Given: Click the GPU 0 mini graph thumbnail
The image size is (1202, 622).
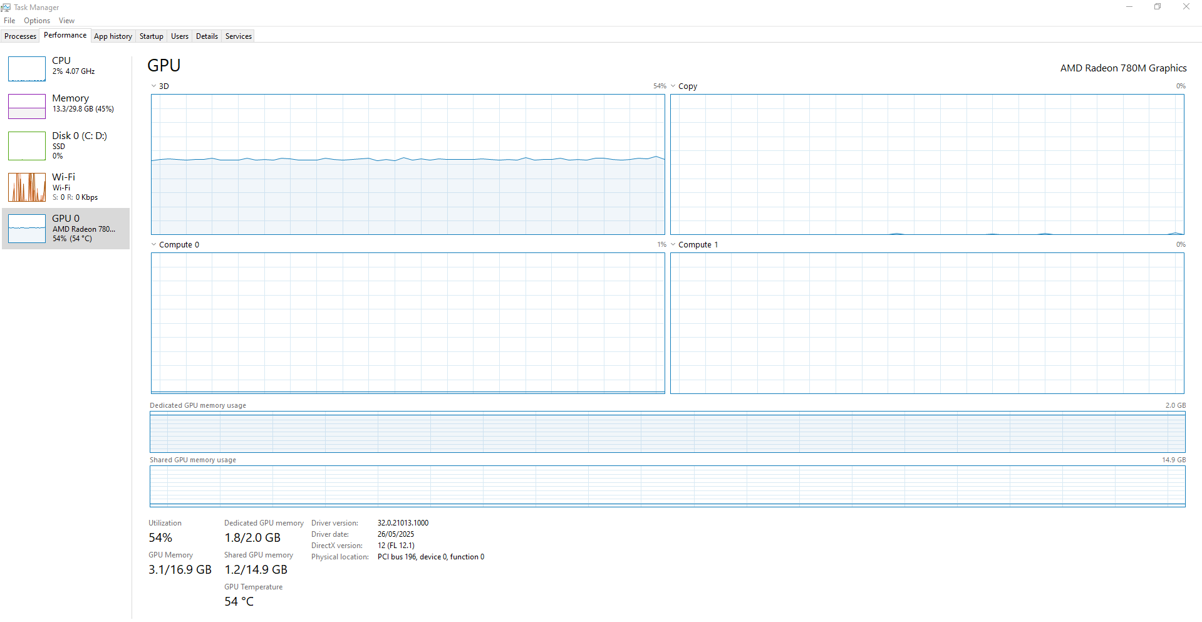Looking at the screenshot, I should coord(27,229).
